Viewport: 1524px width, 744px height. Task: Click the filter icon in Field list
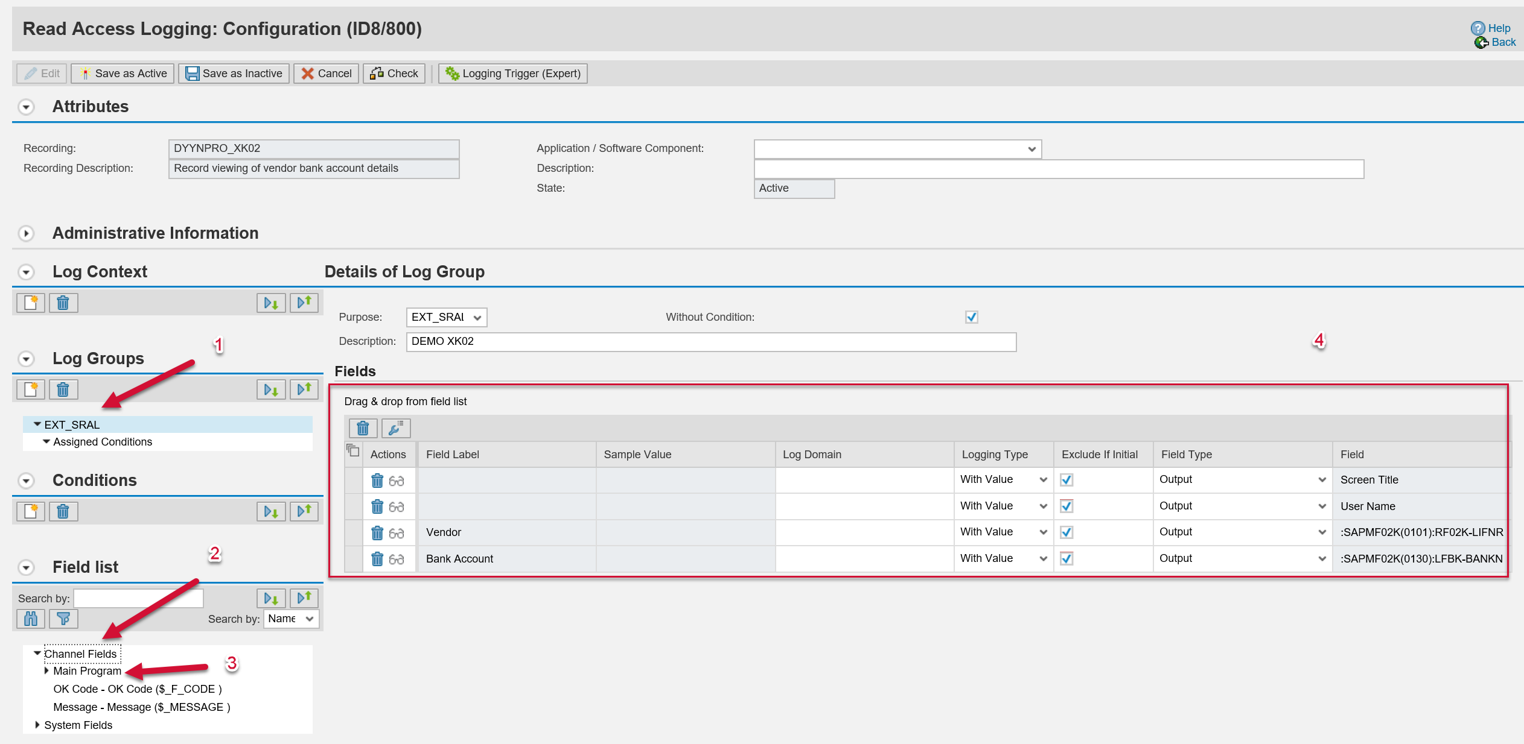click(x=63, y=619)
